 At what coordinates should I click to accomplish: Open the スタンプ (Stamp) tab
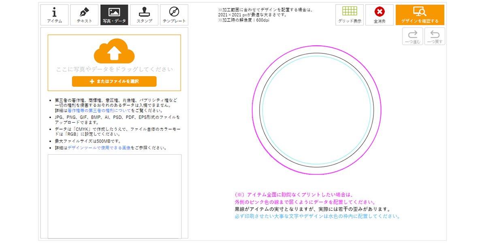(x=144, y=15)
